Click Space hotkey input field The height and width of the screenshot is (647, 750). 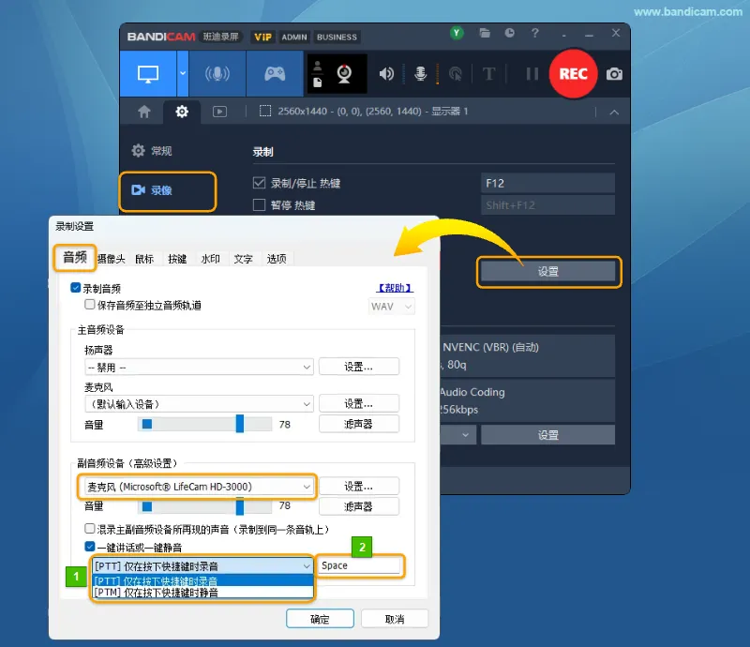click(359, 565)
